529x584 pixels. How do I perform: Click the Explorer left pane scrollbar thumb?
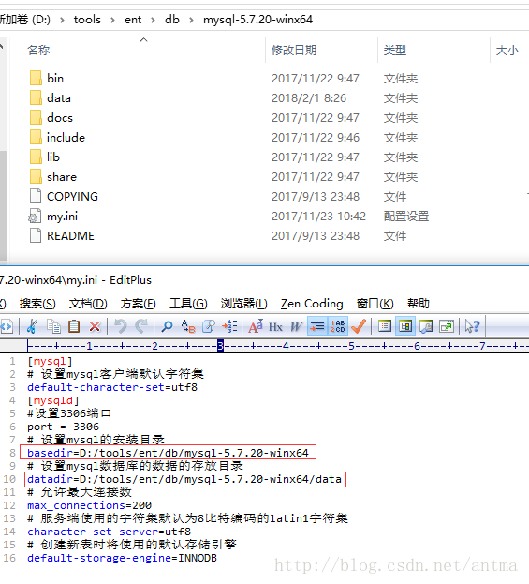pyautogui.click(x=3, y=205)
